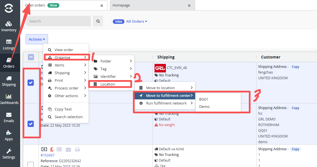Screen dimensions: 317x167
Task: Expand the Items submenu
Action: point(66,65)
